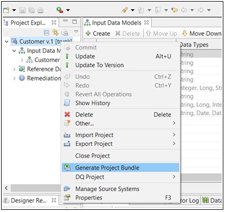Expand the Reference Data tree node

(x=14, y=69)
